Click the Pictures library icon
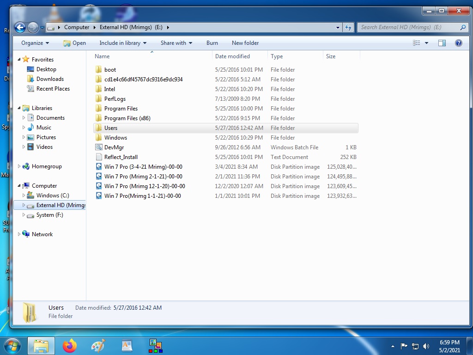Image resolution: width=473 pixels, height=355 pixels. (x=30, y=137)
